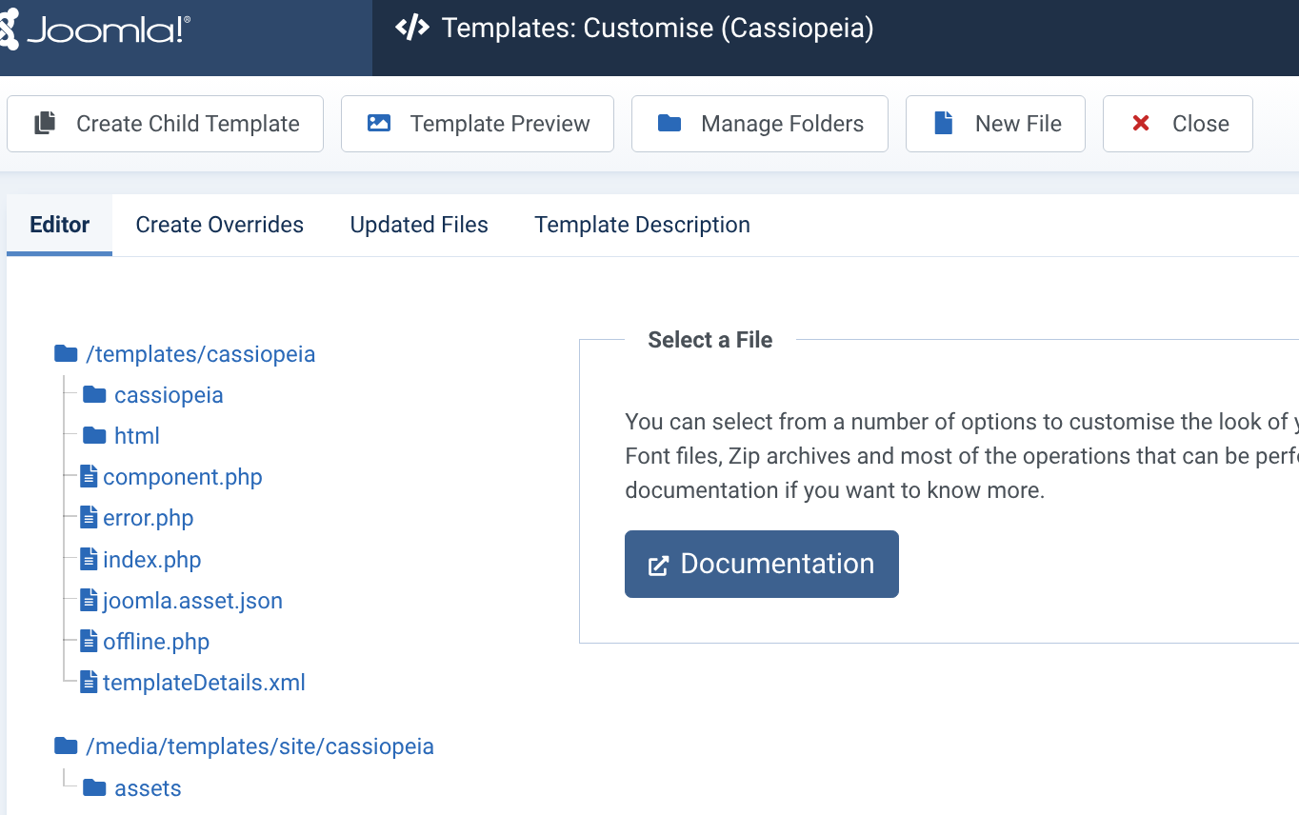Viewport: 1299px width, 815px height.
Task: Expand the html folder
Action: (136, 436)
